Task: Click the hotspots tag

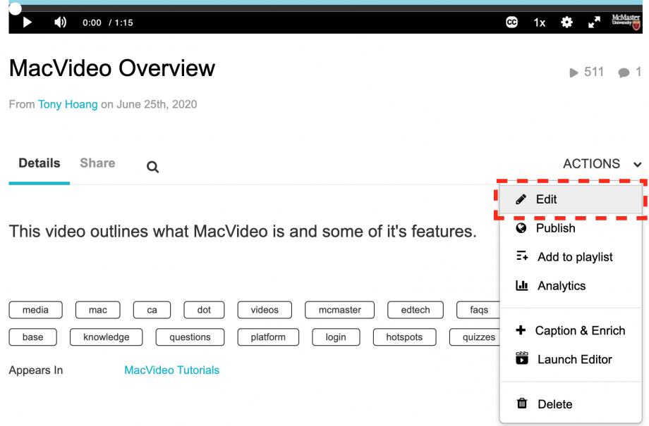Action: coord(404,337)
